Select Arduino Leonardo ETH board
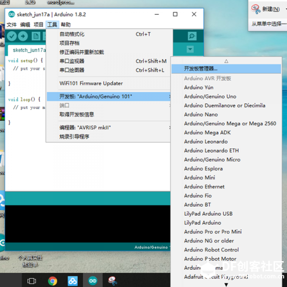Screen dimensions: 287x287 click(226, 151)
